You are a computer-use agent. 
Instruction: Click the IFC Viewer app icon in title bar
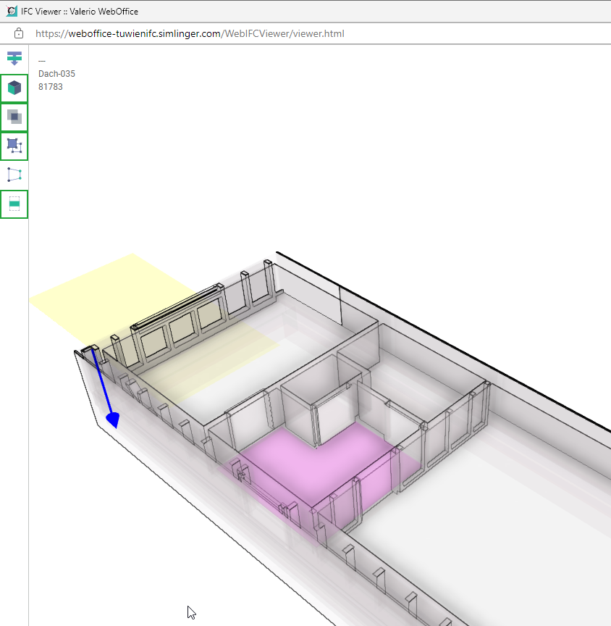click(12, 12)
